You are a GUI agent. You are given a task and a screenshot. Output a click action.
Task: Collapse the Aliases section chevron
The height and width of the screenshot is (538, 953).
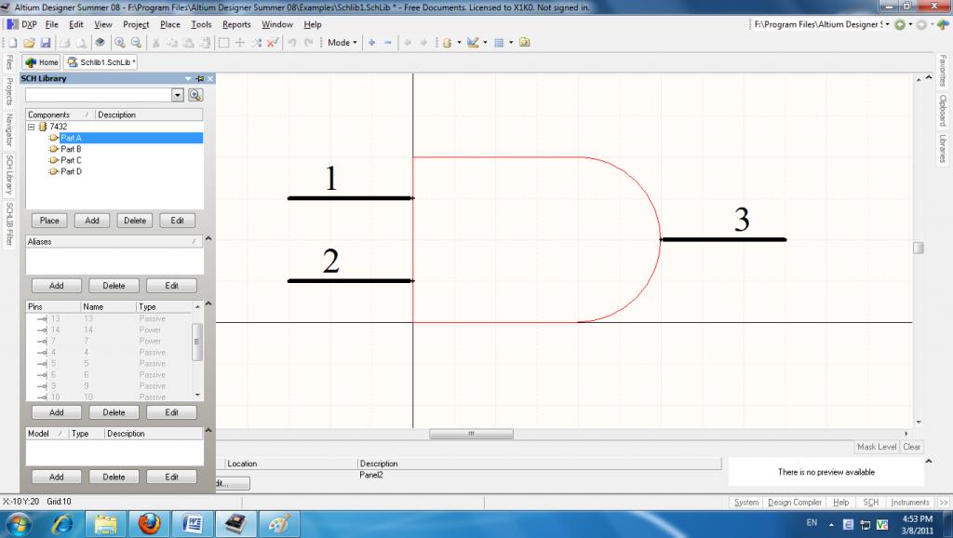click(208, 239)
